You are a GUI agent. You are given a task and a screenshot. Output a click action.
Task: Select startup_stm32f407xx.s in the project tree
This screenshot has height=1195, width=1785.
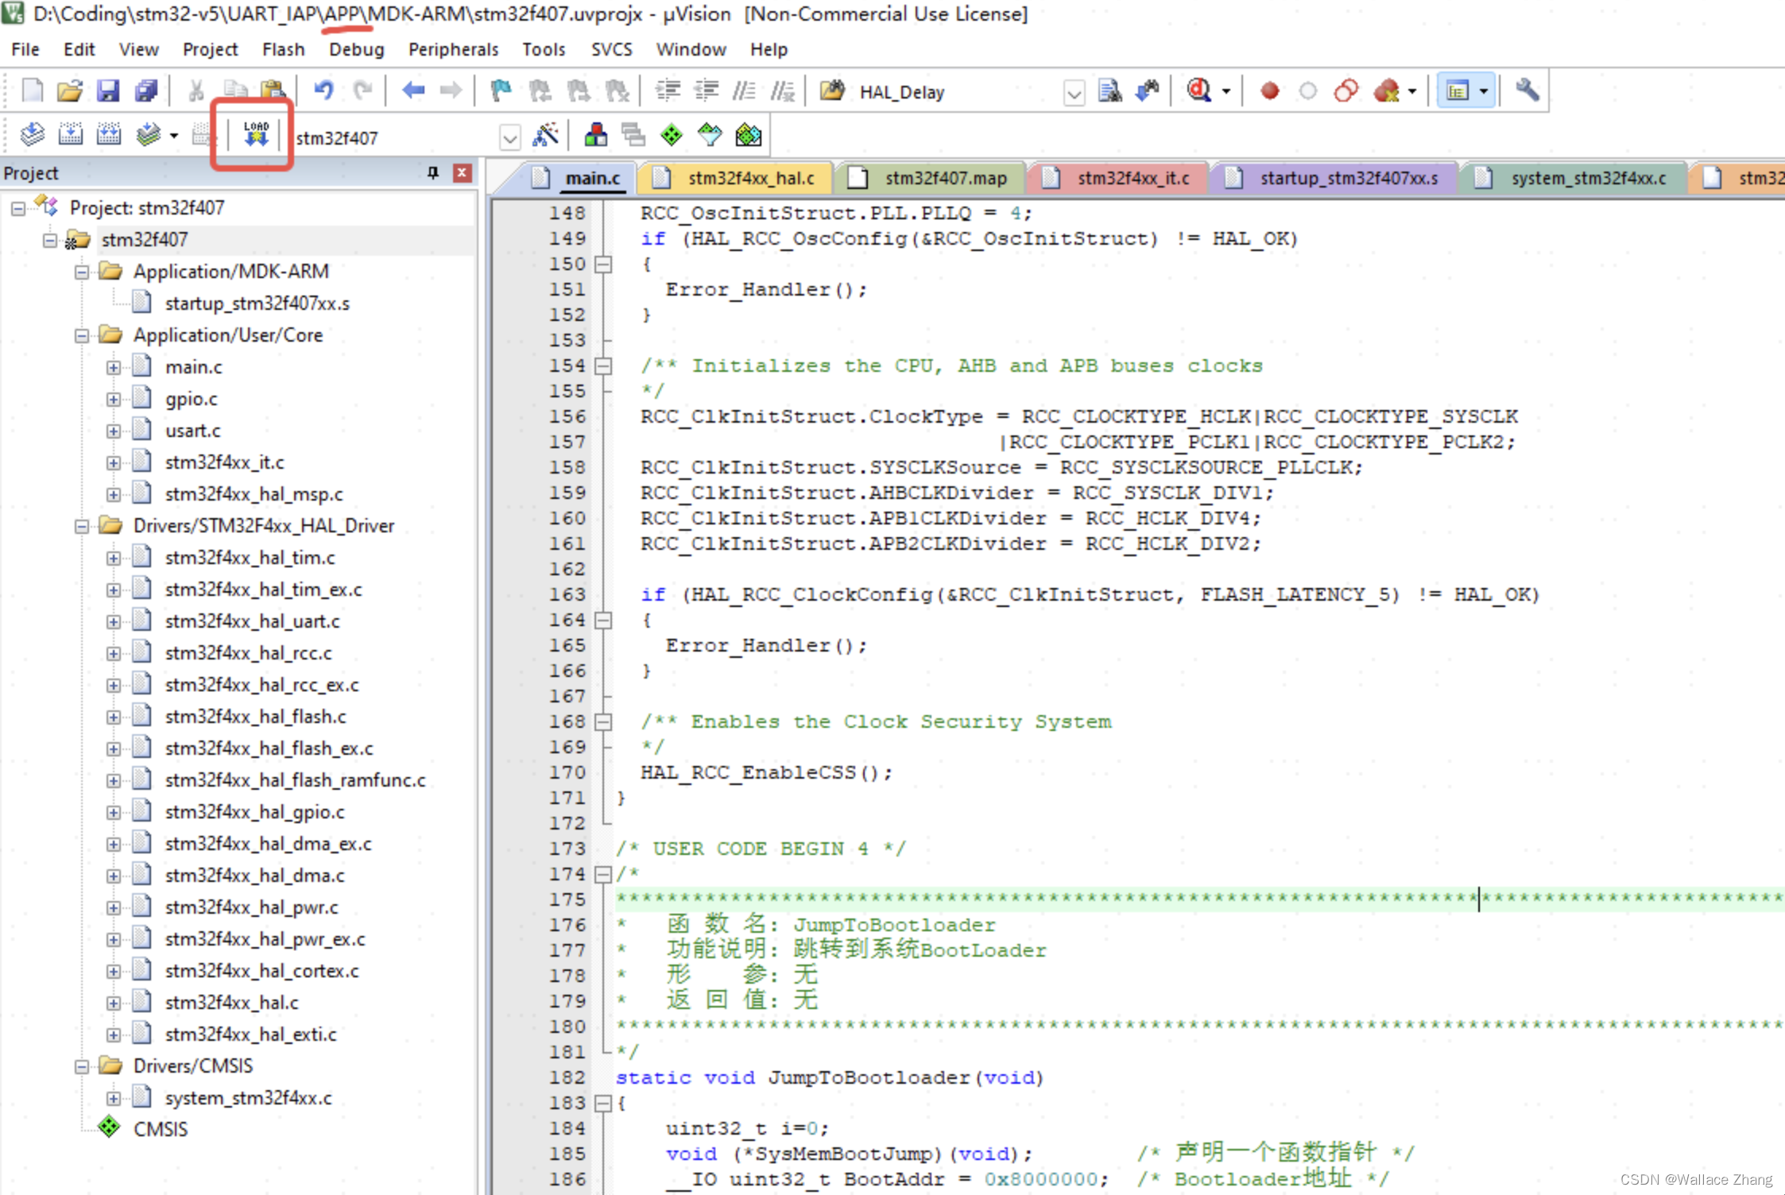tap(258, 303)
